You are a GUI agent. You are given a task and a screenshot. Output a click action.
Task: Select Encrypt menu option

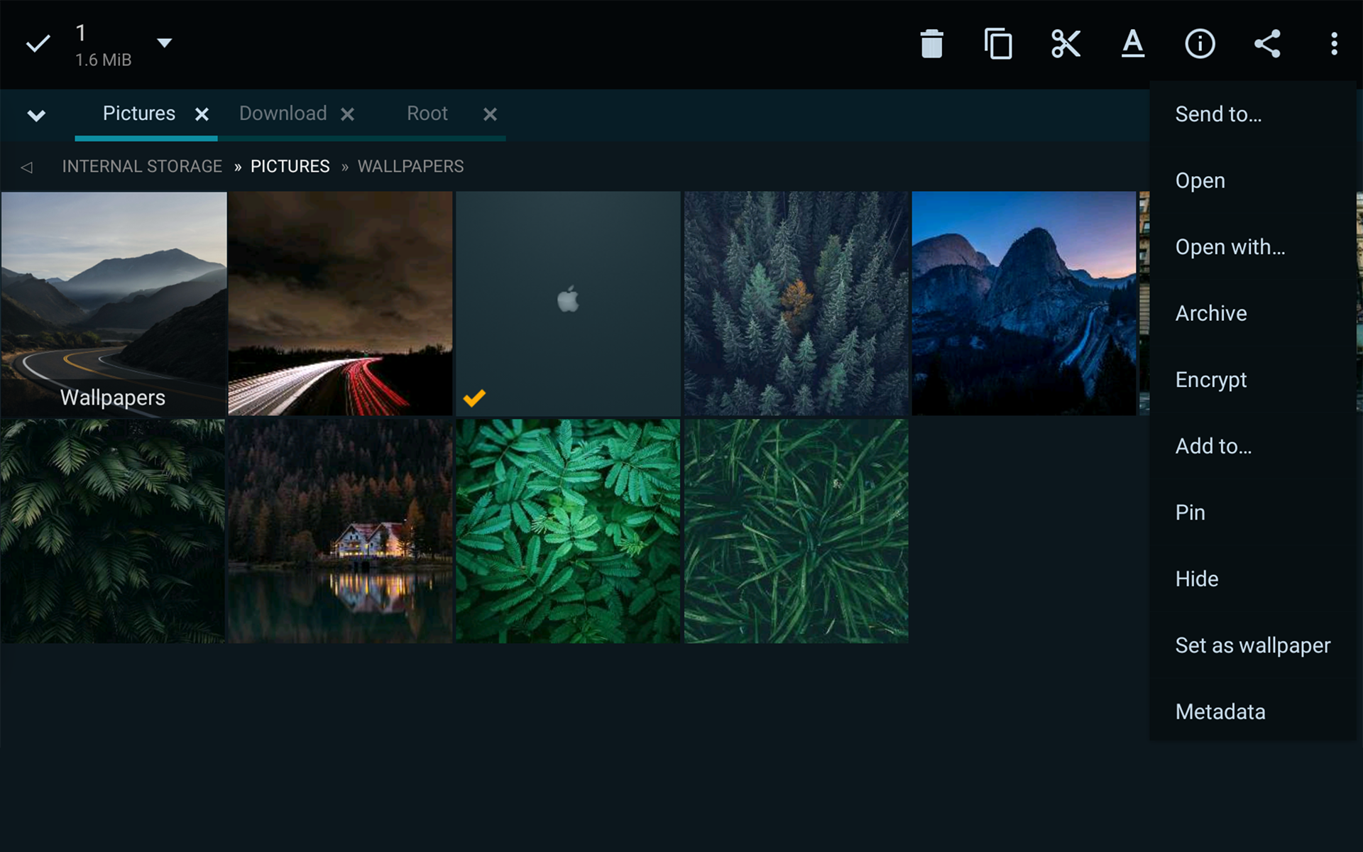[1253, 380]
